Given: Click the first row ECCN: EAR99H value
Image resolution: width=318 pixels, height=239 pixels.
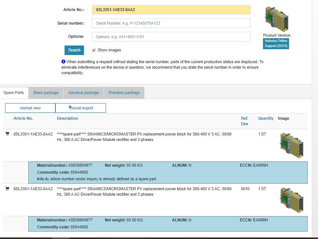Looking at the screenshot, I should tap(254, 165).
